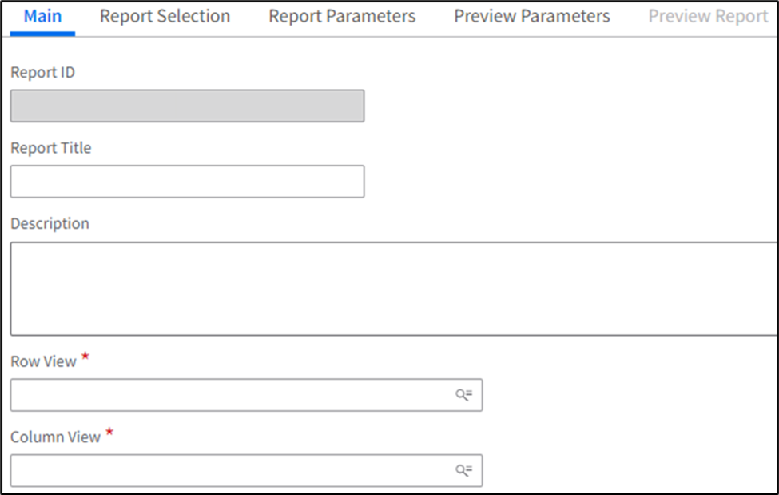
Task: Click the Row View label
Action: click(43, 361)
